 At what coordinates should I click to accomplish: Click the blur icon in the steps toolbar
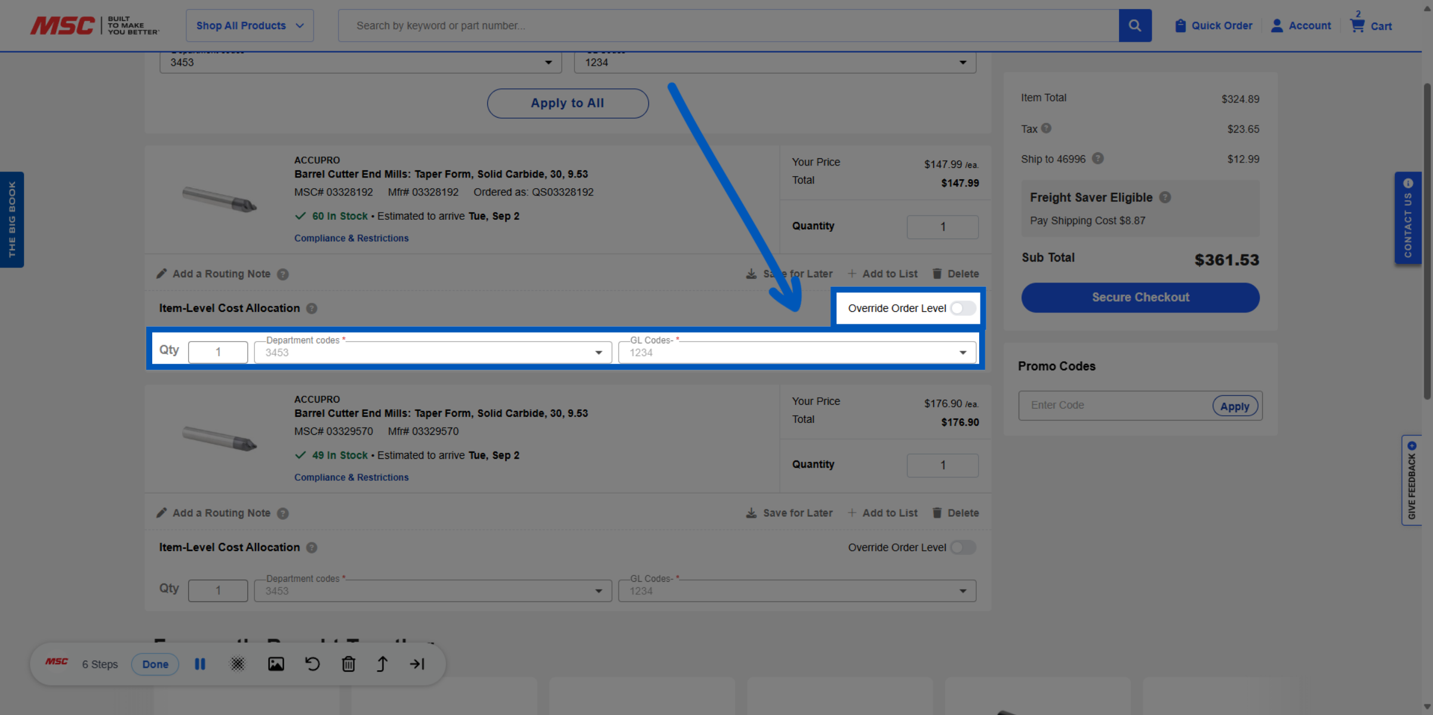click(238, 664)
